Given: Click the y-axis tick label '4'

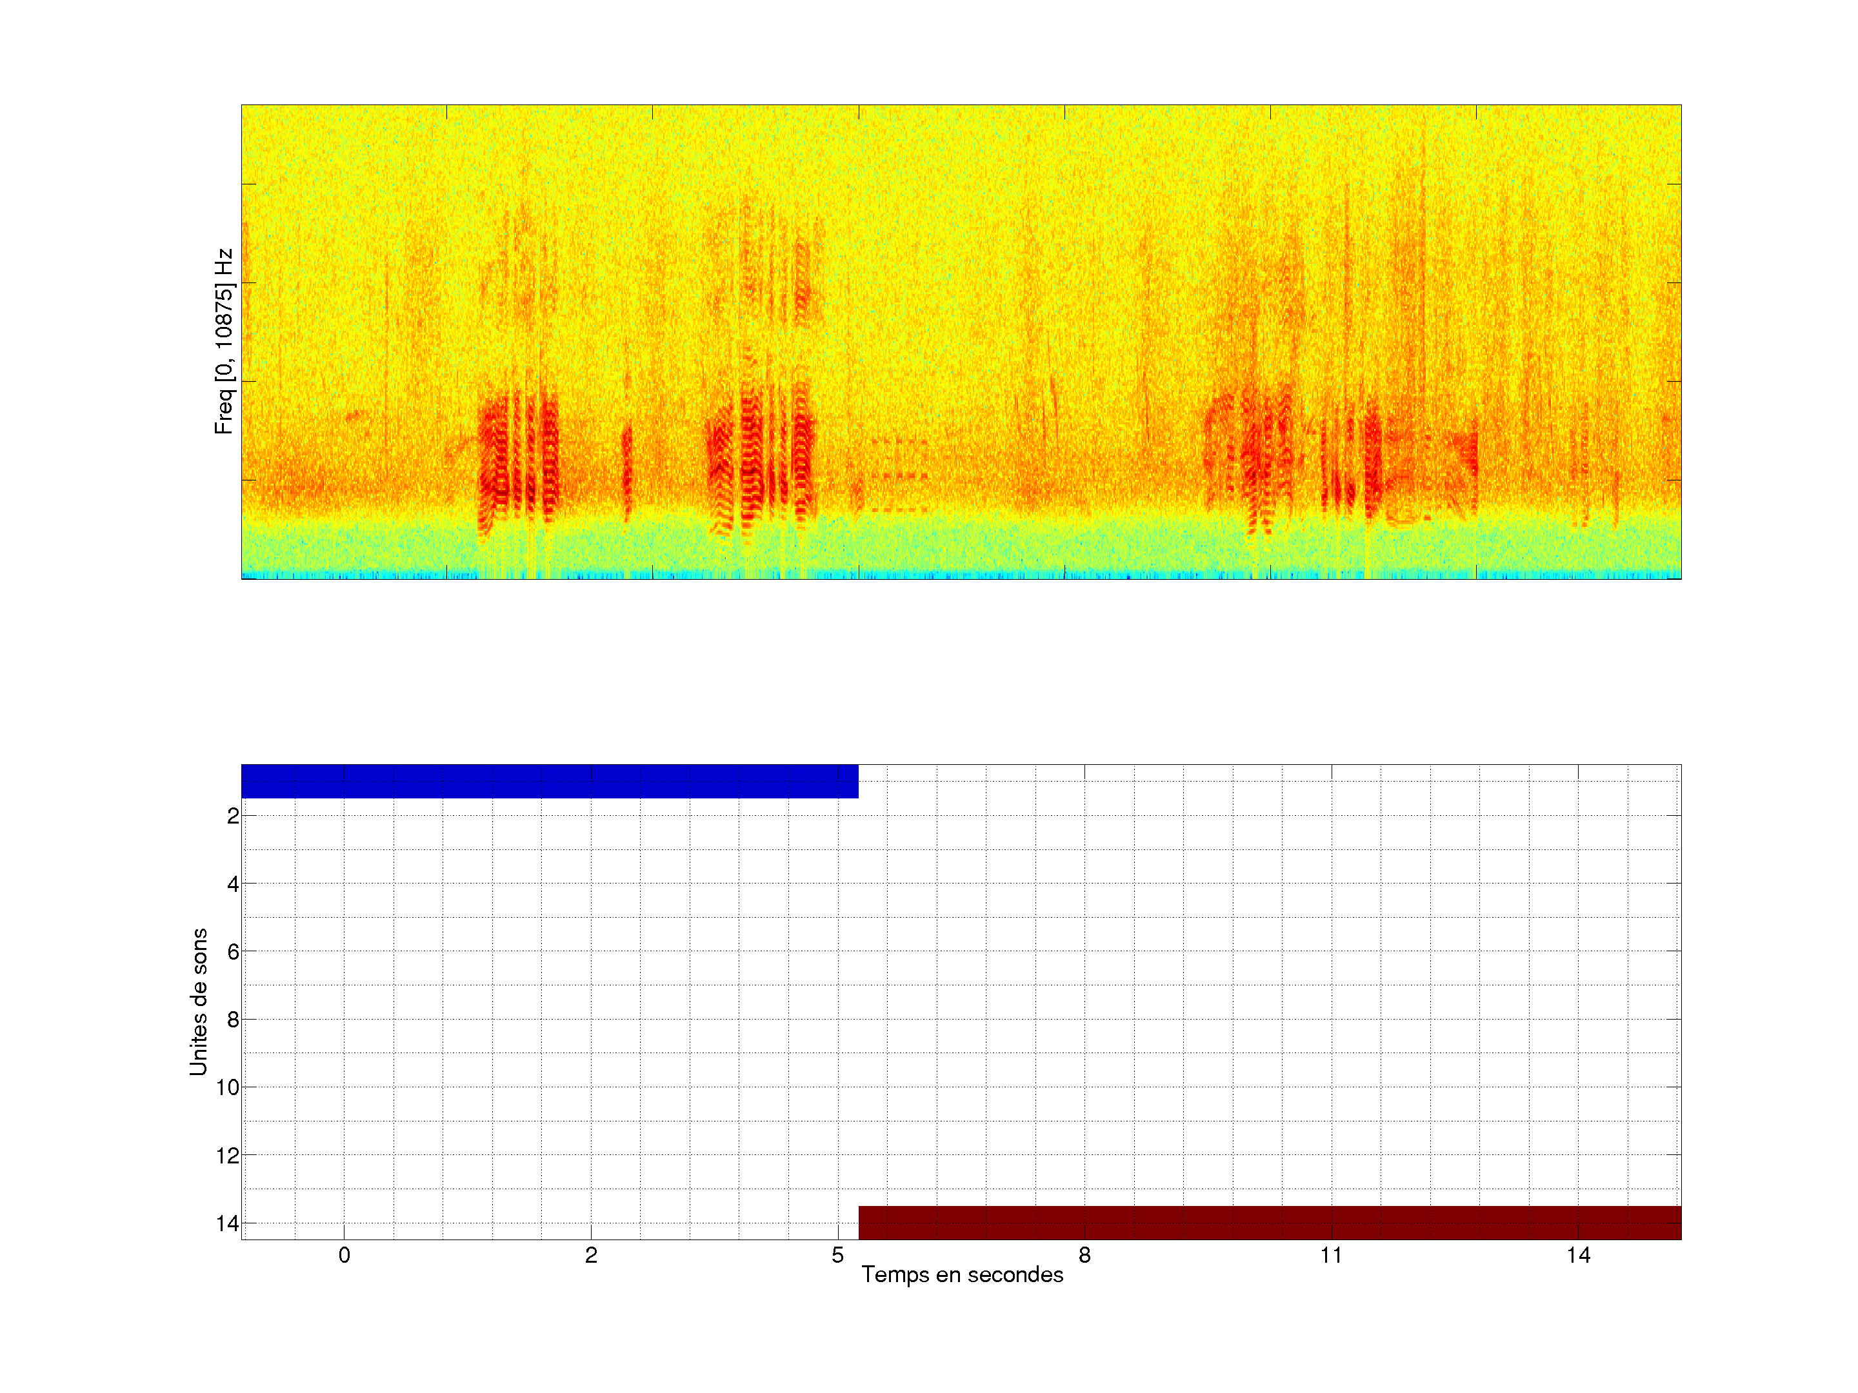Looking at the screenshot, I should (233, 884).
